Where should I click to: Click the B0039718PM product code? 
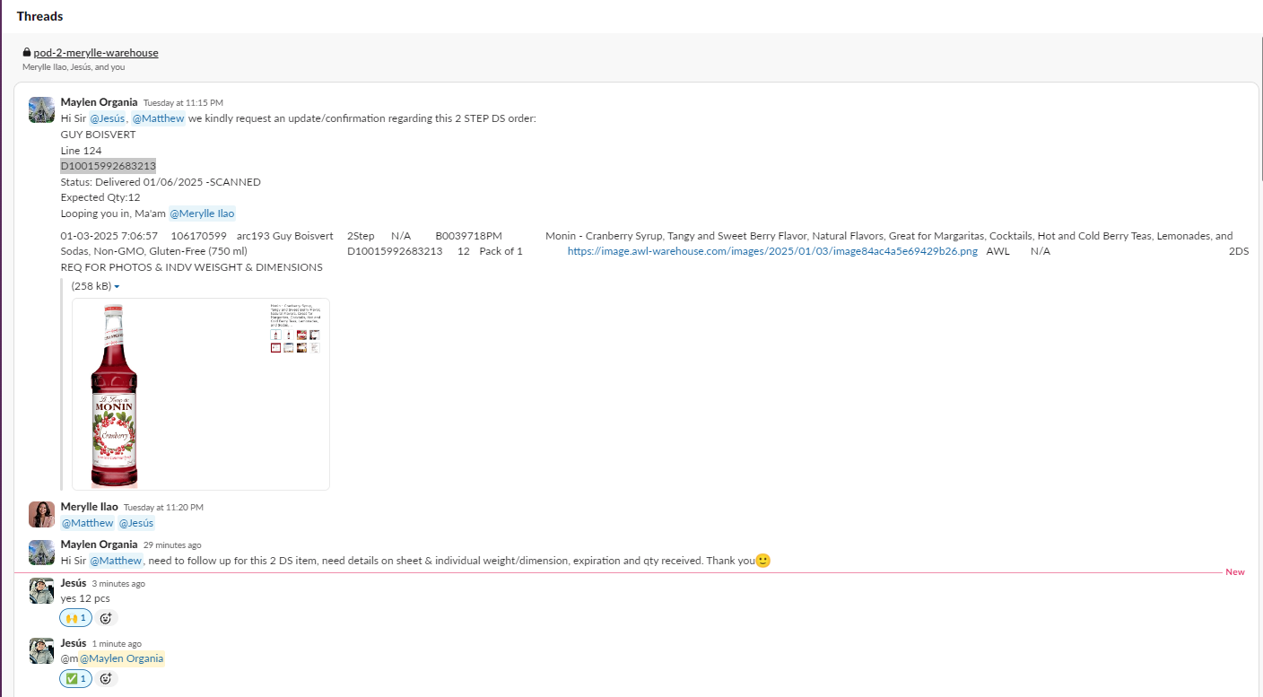(469, 236)
